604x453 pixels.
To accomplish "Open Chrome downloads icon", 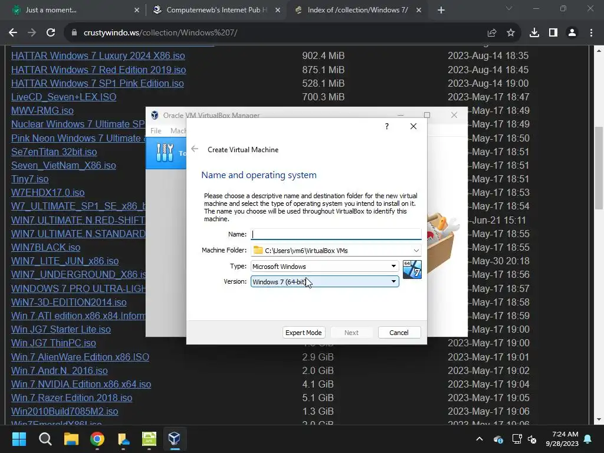I will [534, 33].
